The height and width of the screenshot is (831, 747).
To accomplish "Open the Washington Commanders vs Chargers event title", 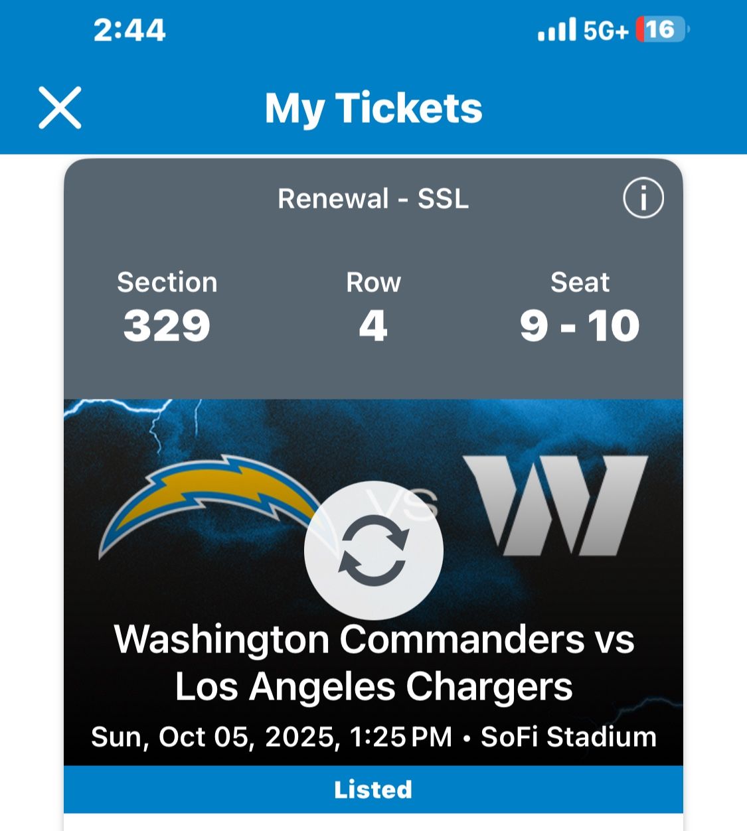I will click(373, 662).
